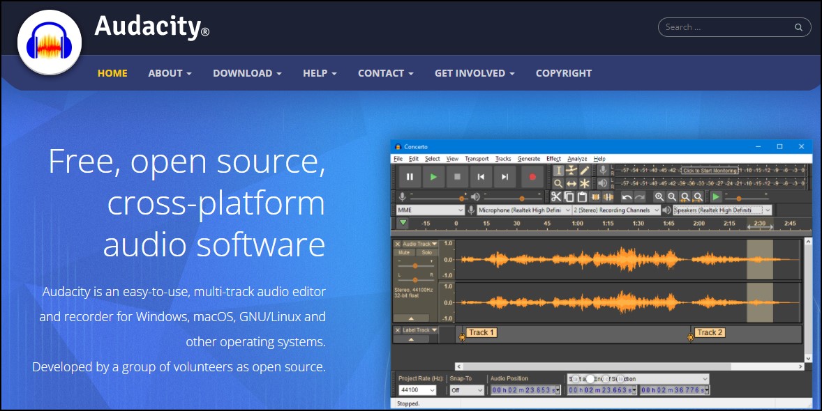Open the Snap-To Off dropdown

click(466, 390)
